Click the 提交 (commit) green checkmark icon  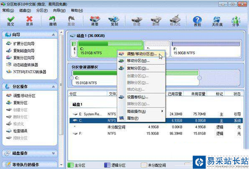click(10, 19)
